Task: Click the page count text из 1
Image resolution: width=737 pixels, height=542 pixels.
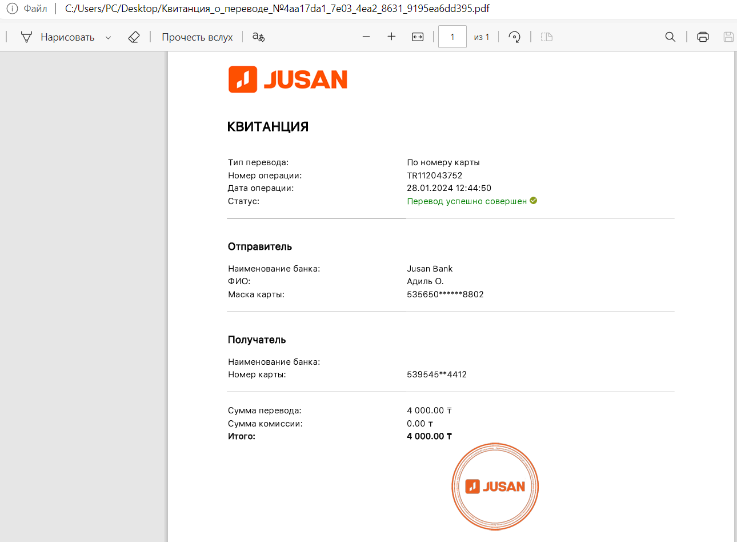Action: pos(482,37)
